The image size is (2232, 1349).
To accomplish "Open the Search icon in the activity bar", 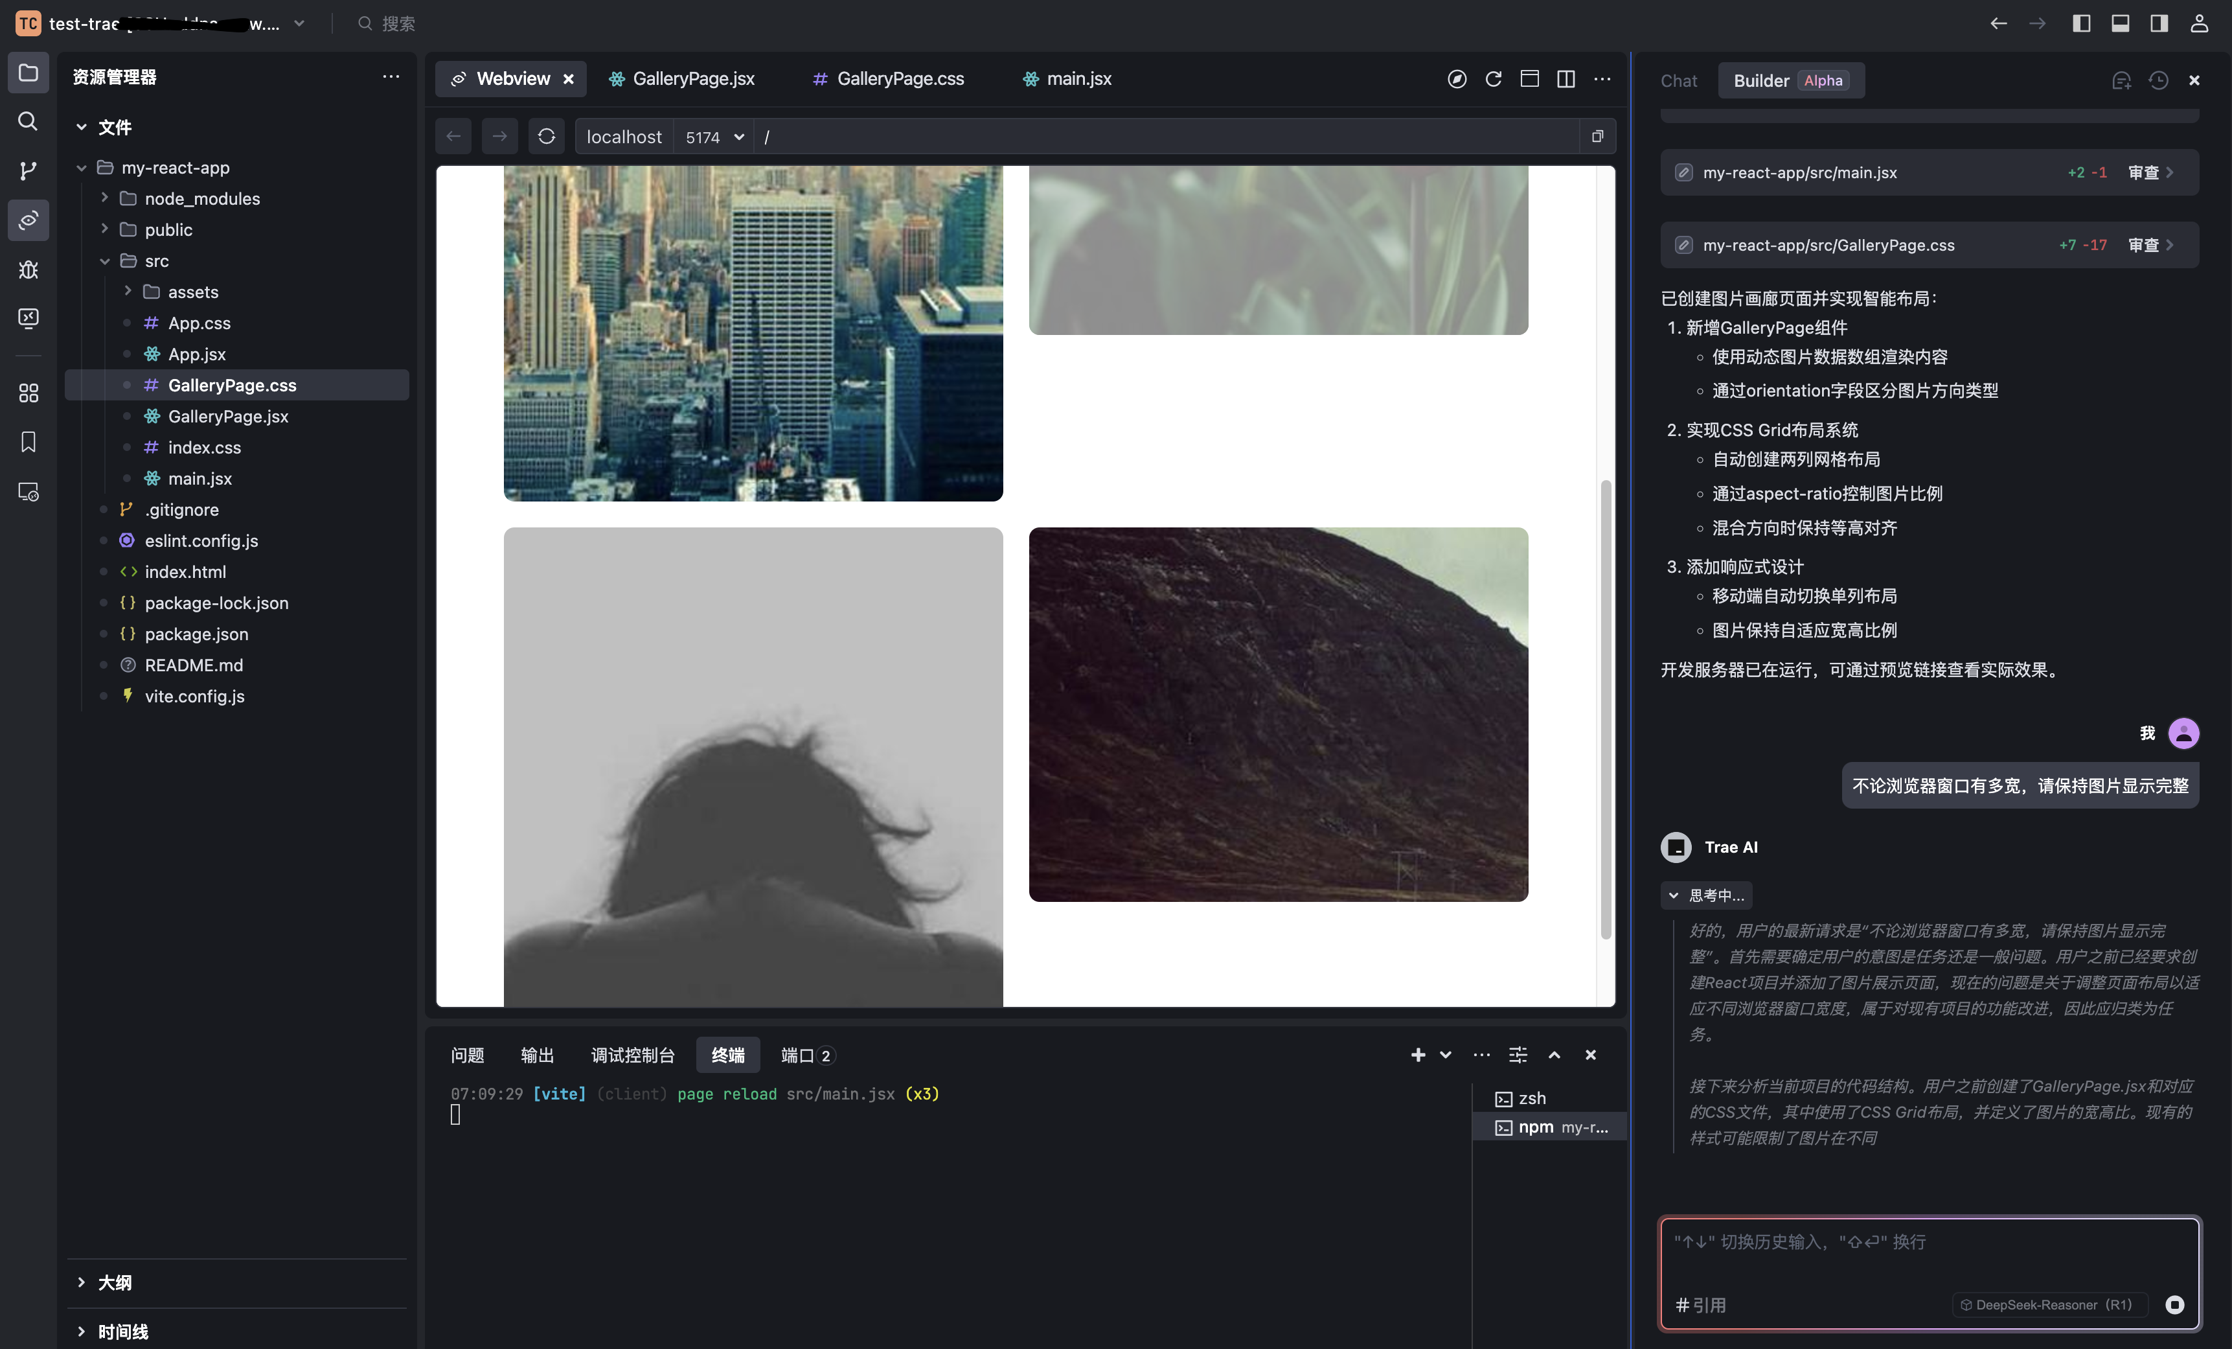I will point(28,121).
